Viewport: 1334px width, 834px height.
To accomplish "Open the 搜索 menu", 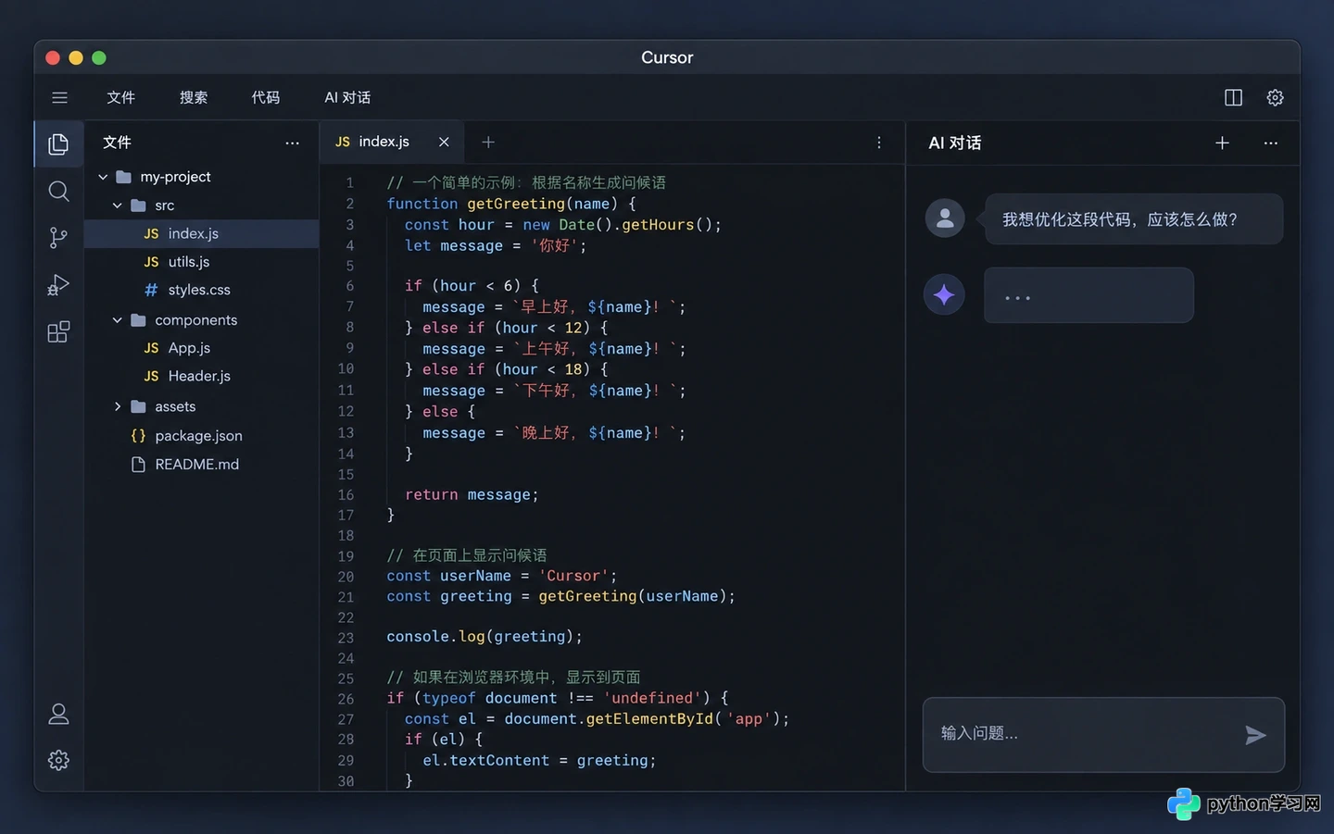I will pyautogui.click(x=194, y=97).
